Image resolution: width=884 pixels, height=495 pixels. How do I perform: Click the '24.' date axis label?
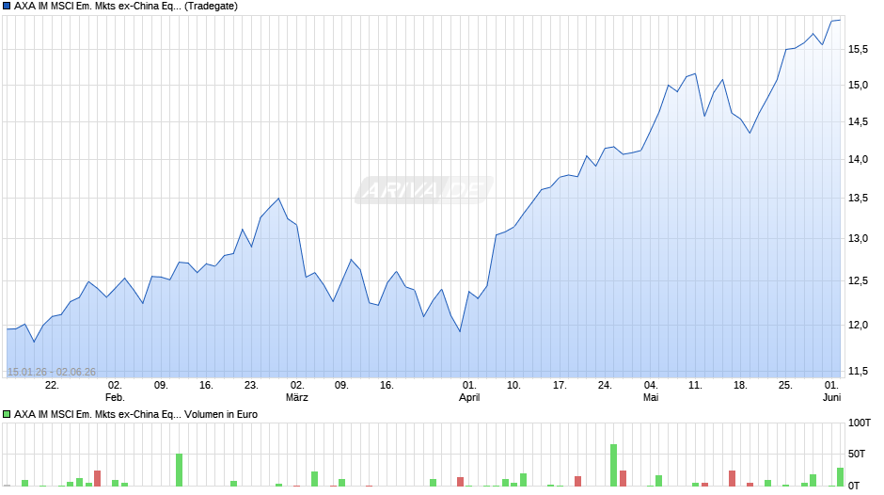click(x=605, y=386)
